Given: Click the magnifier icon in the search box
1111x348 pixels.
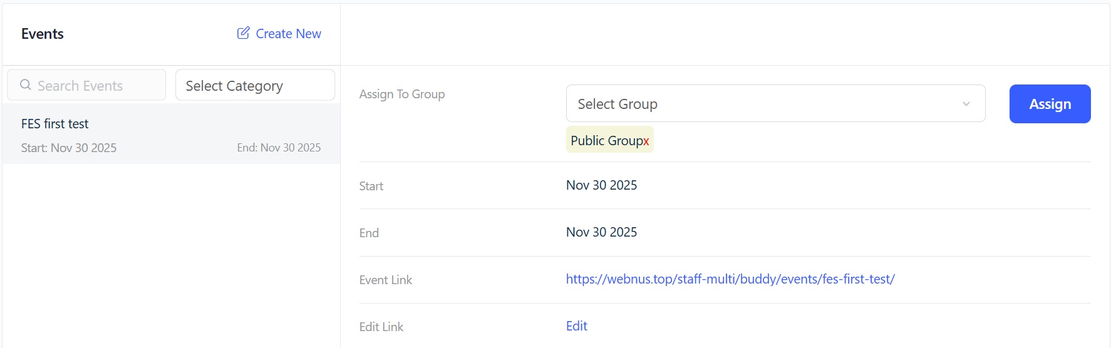Looking at the screenshot, I should [x=26, y=85].
